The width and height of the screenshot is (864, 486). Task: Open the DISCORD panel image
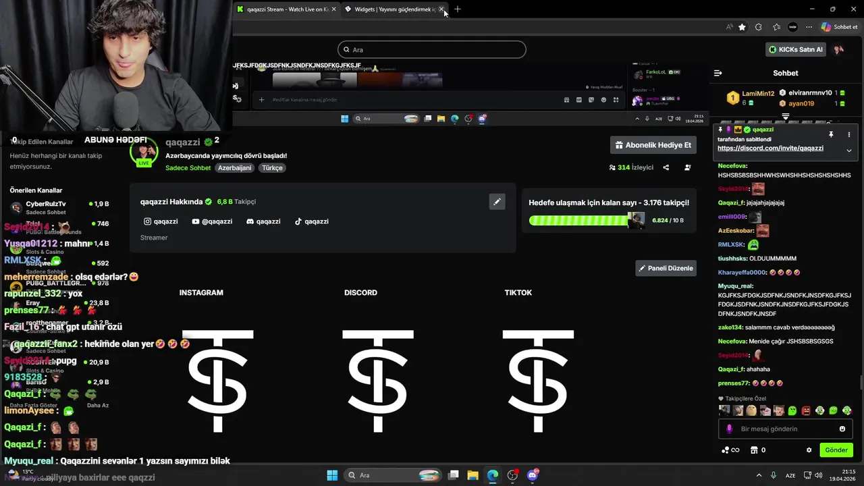pos(378,380)
